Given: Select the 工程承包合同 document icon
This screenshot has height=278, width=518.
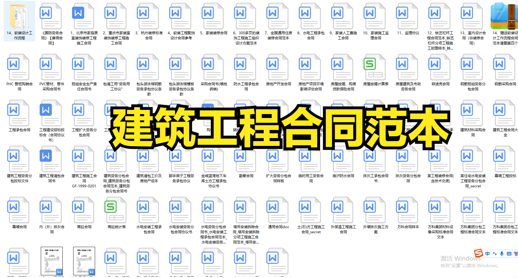Looking at the screenshot, I should (18, 113).
